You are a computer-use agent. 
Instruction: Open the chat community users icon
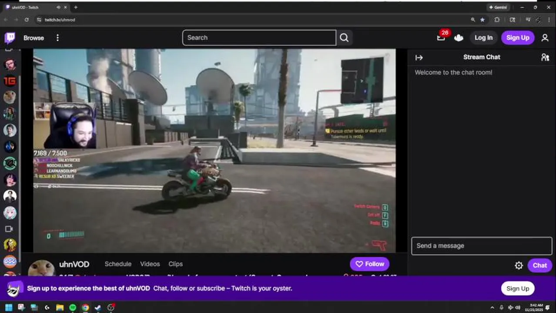[545, 57]
